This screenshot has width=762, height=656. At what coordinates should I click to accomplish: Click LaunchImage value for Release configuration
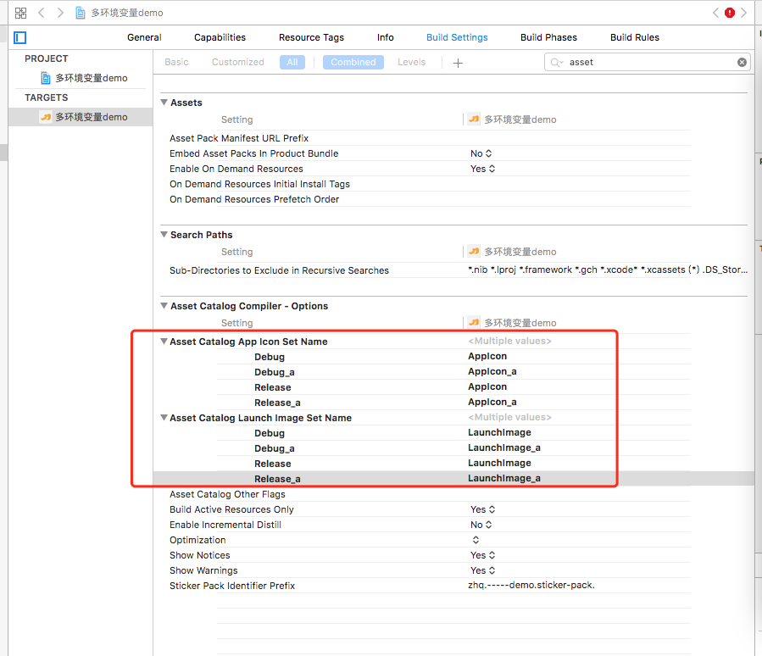[499, 463]
